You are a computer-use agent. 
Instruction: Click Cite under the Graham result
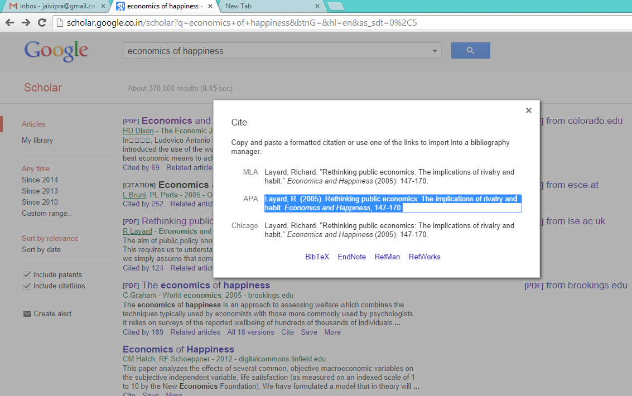pyautogui.click(x=287, y=332)
